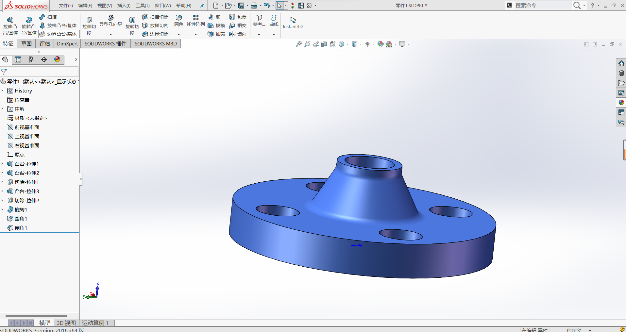This screenshot has height=332, width=626.
Task: Switch to the 草图 sketch tab
Action: pos(26,44)
